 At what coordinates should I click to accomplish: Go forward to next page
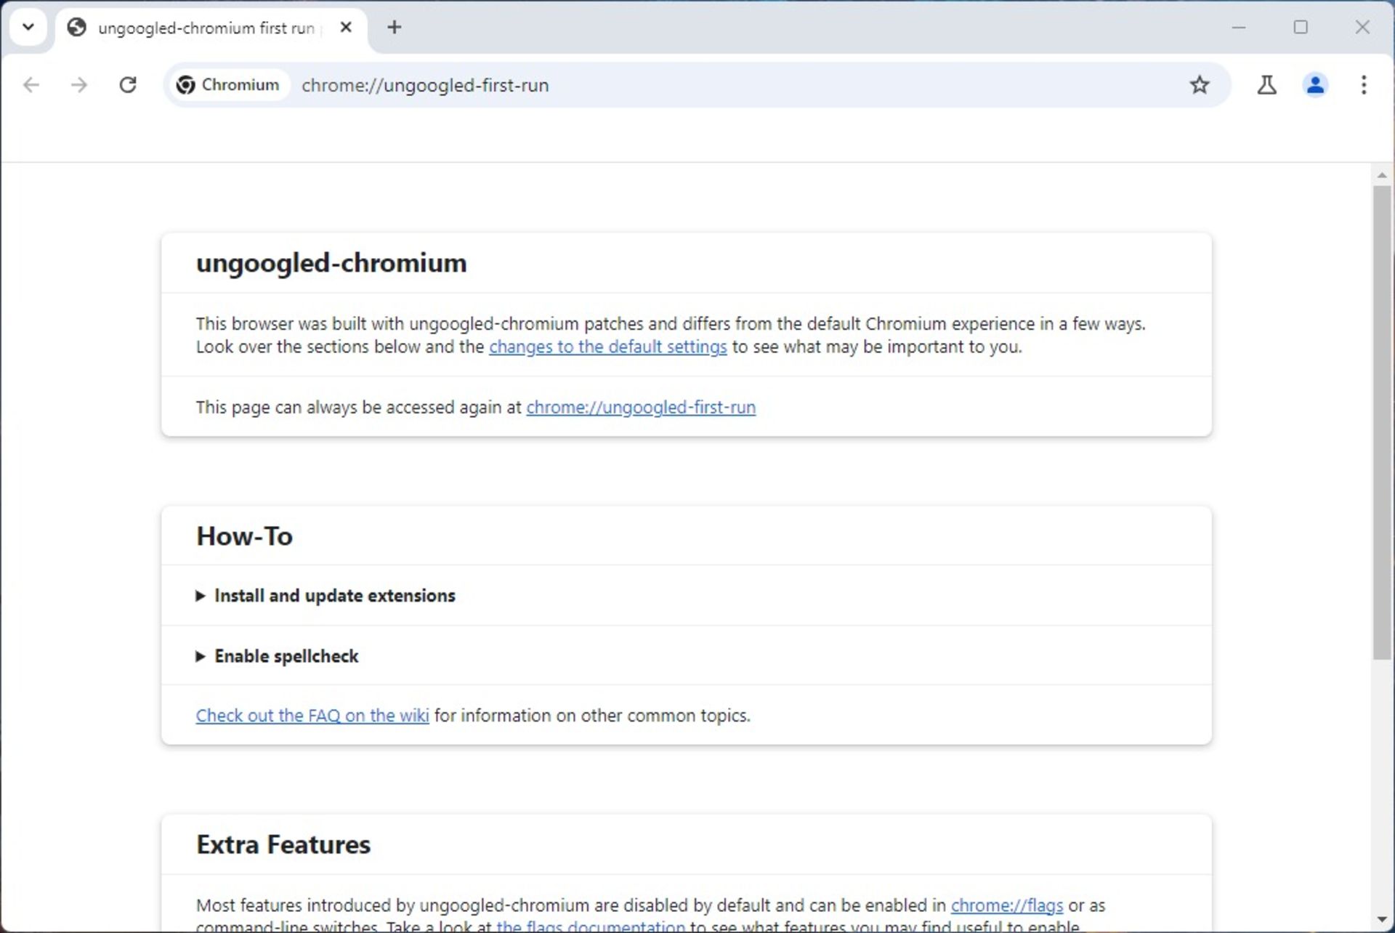click(79, 85)
